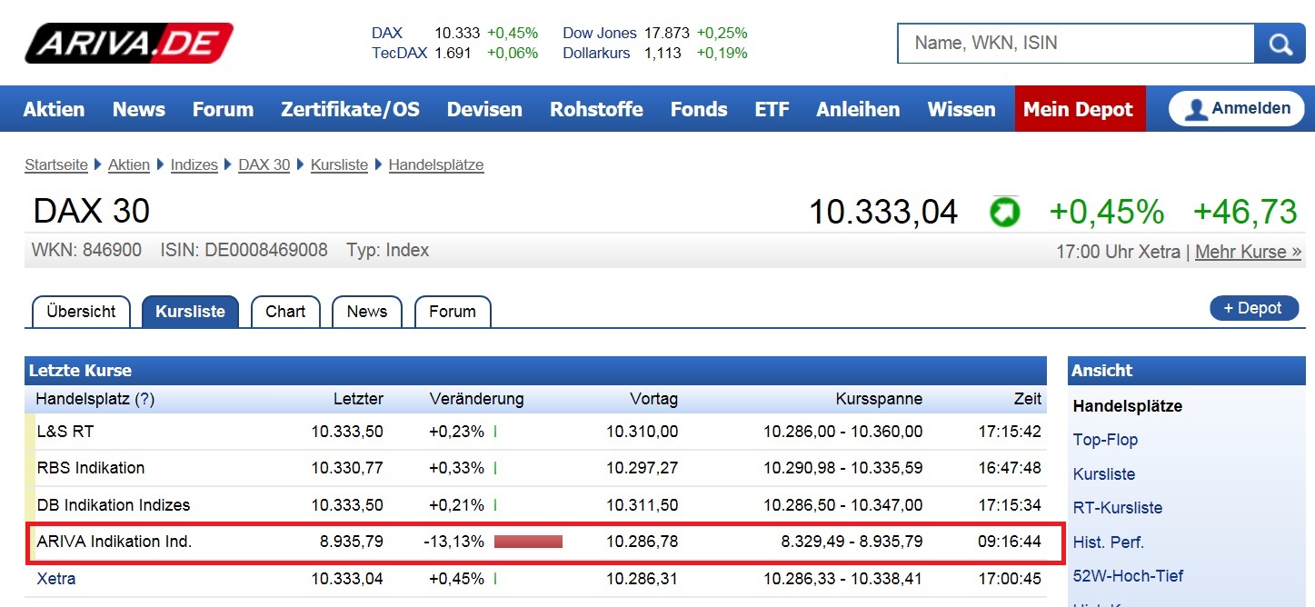Go to Kursliste breadcrumb
The image size is (1315, 607).
pyautogui.click(x=339, y=164)
